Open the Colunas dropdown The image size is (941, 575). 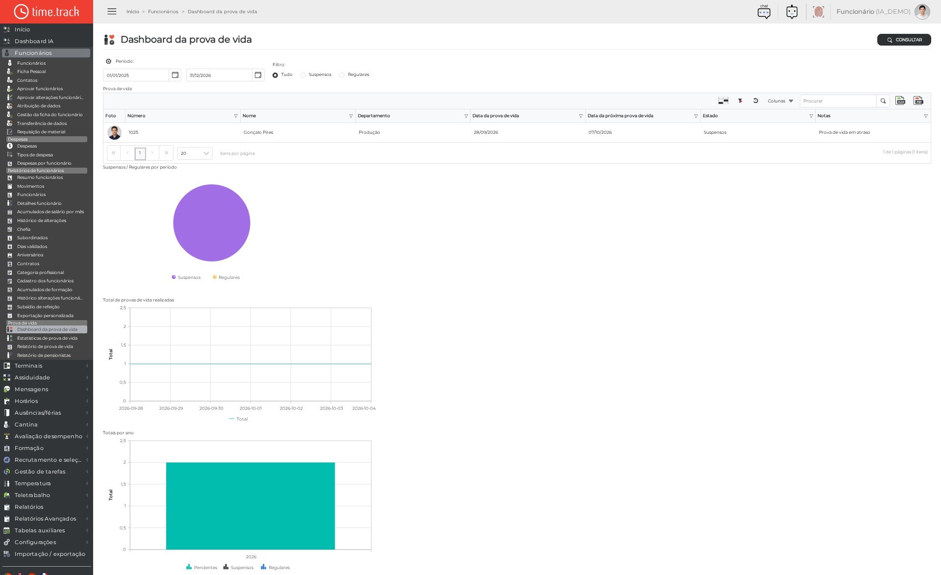[780, 101]
